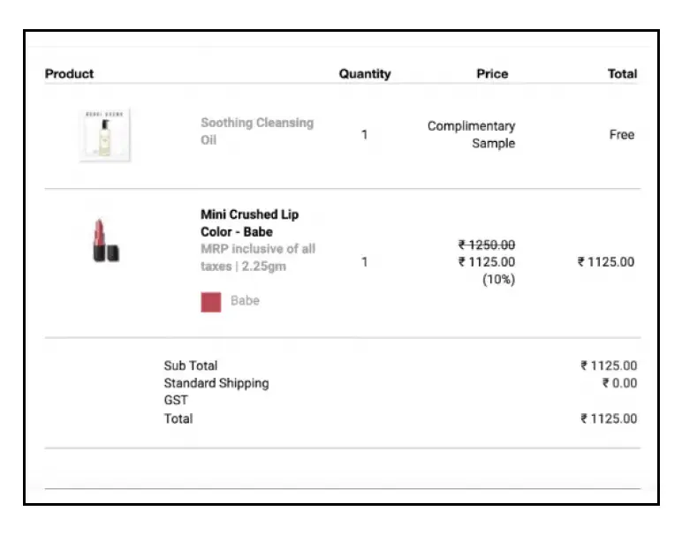Click the Total column header
682x534 pixels.
pos(623,74)
